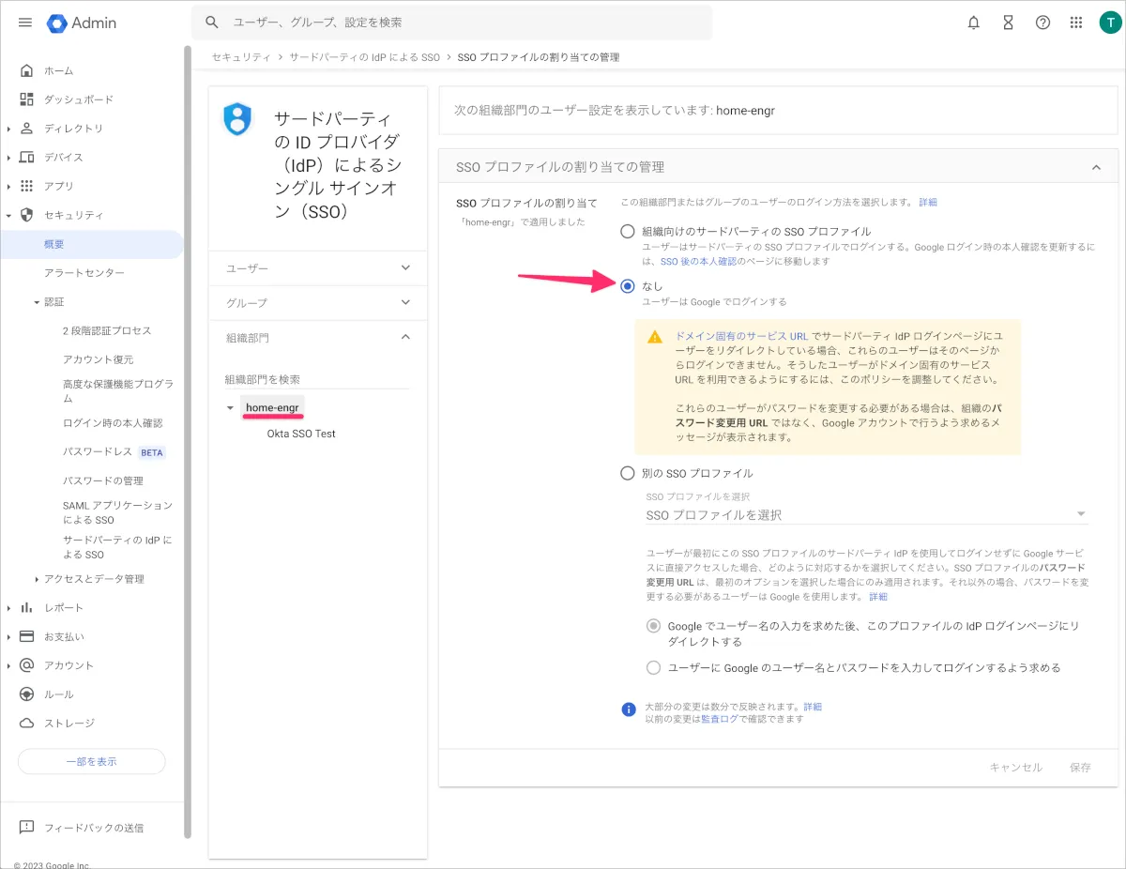The image size is (1126, 869).
Task: Click the ダッシュボード dashboard icon
Action: click(27, 99)
